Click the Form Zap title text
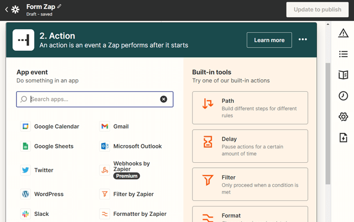 [40, 7]
